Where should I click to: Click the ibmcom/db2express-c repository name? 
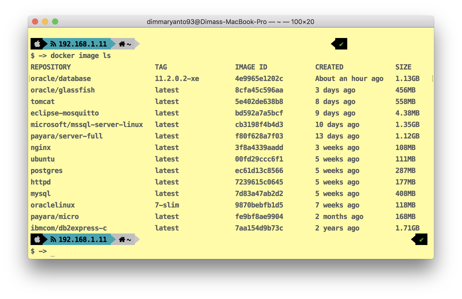click(69, 228)
